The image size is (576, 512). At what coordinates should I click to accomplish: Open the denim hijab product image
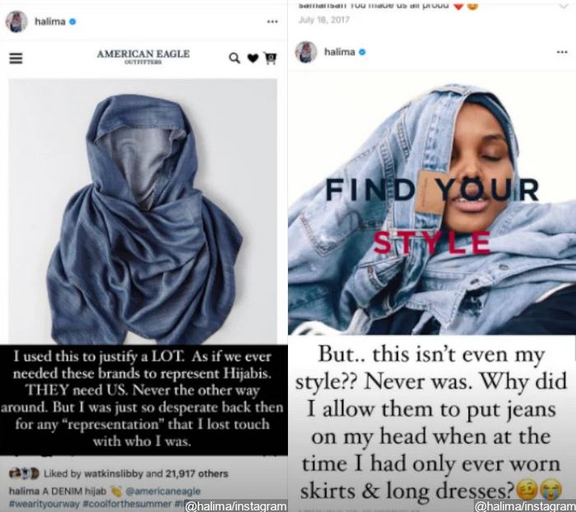point(143,212)
